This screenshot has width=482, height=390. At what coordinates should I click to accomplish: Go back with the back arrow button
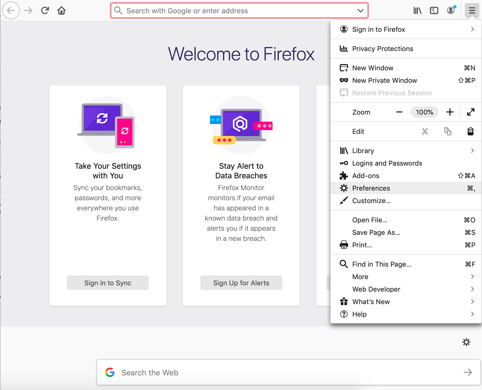click(11, 10)
